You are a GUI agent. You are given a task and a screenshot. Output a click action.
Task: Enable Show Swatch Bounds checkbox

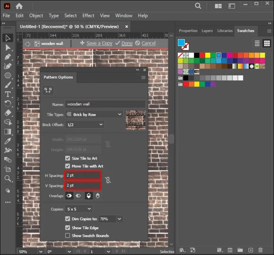(68, 236)
